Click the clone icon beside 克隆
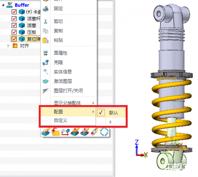This screenshot has height=177, width=198. [x=46, y=63]
